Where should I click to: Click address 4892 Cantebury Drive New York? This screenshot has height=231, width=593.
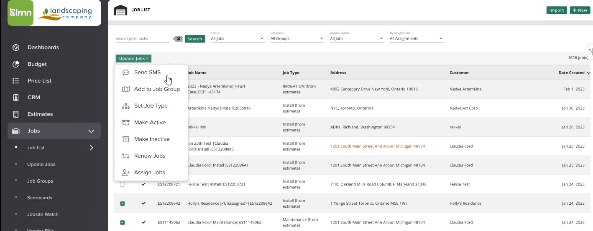tap(374, 89)
